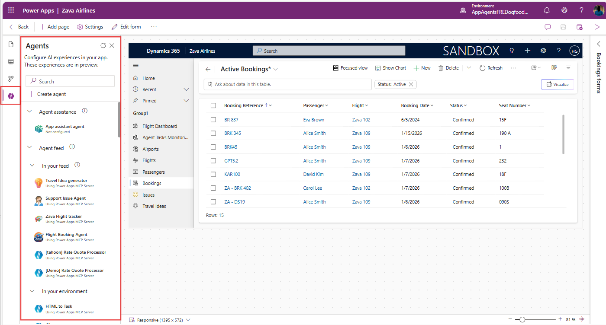Refresh the Agents list using circular arrow icon
606x325 pixels.
click(x=103, y=45)
